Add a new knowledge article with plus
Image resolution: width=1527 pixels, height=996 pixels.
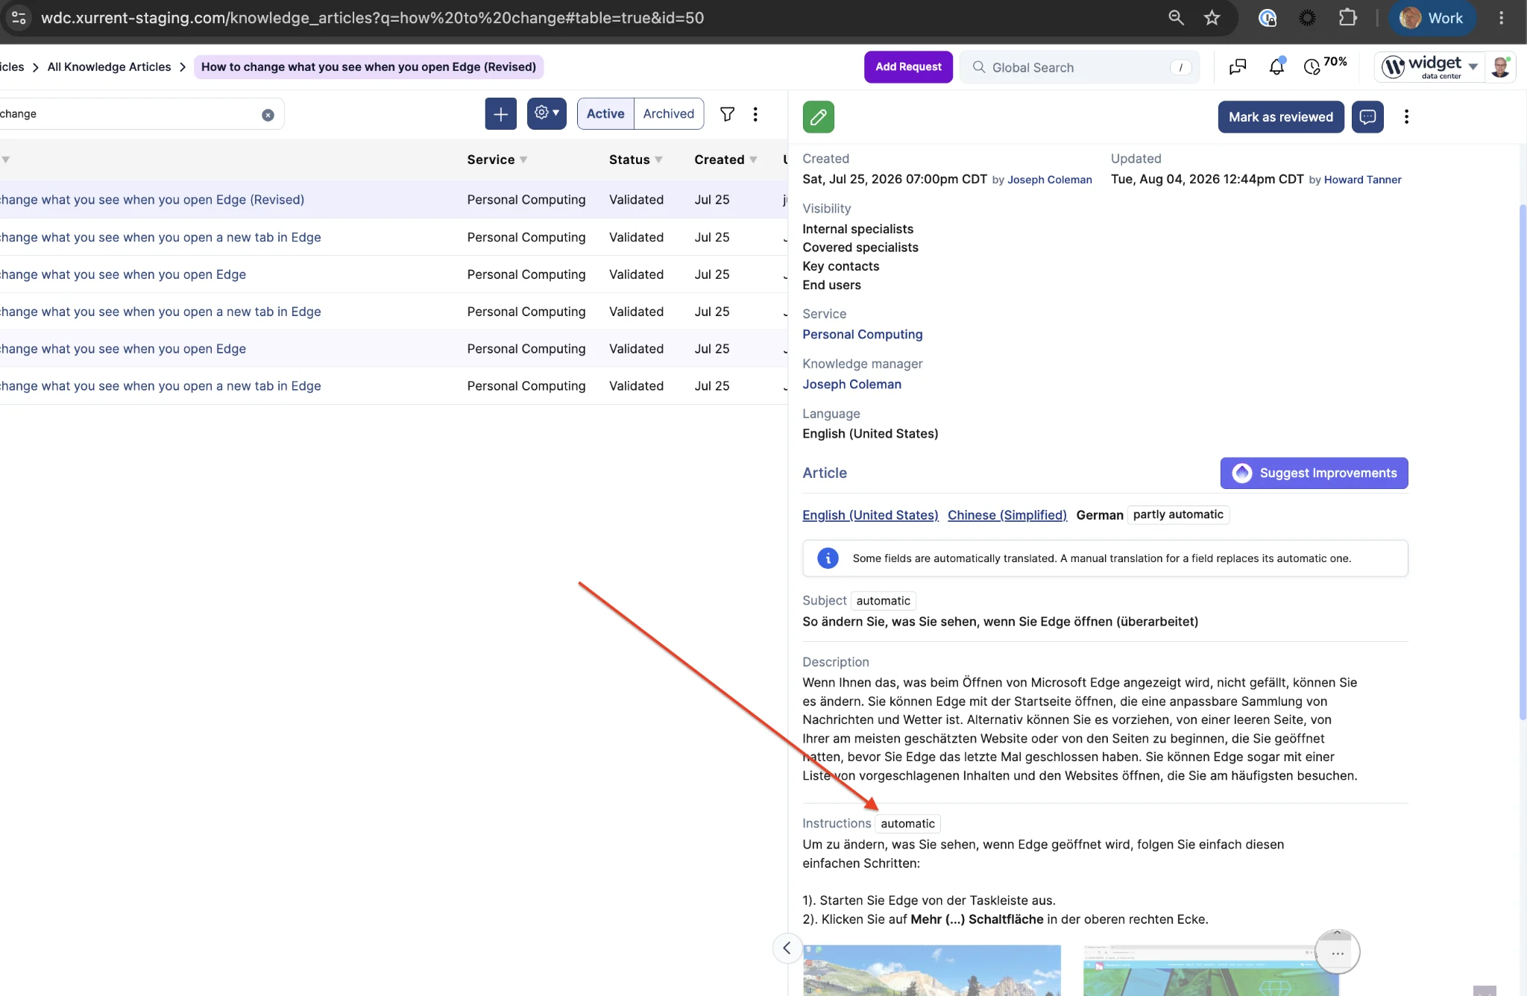pos(500,114)
